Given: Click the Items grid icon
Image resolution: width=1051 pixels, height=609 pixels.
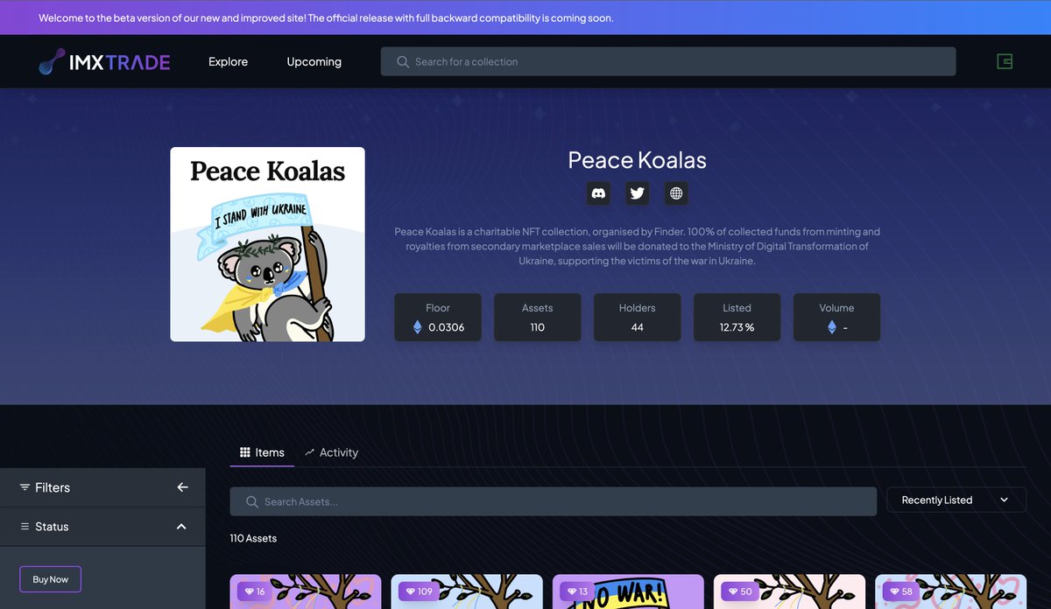Looking at the screenshot, I should point(245,452).
